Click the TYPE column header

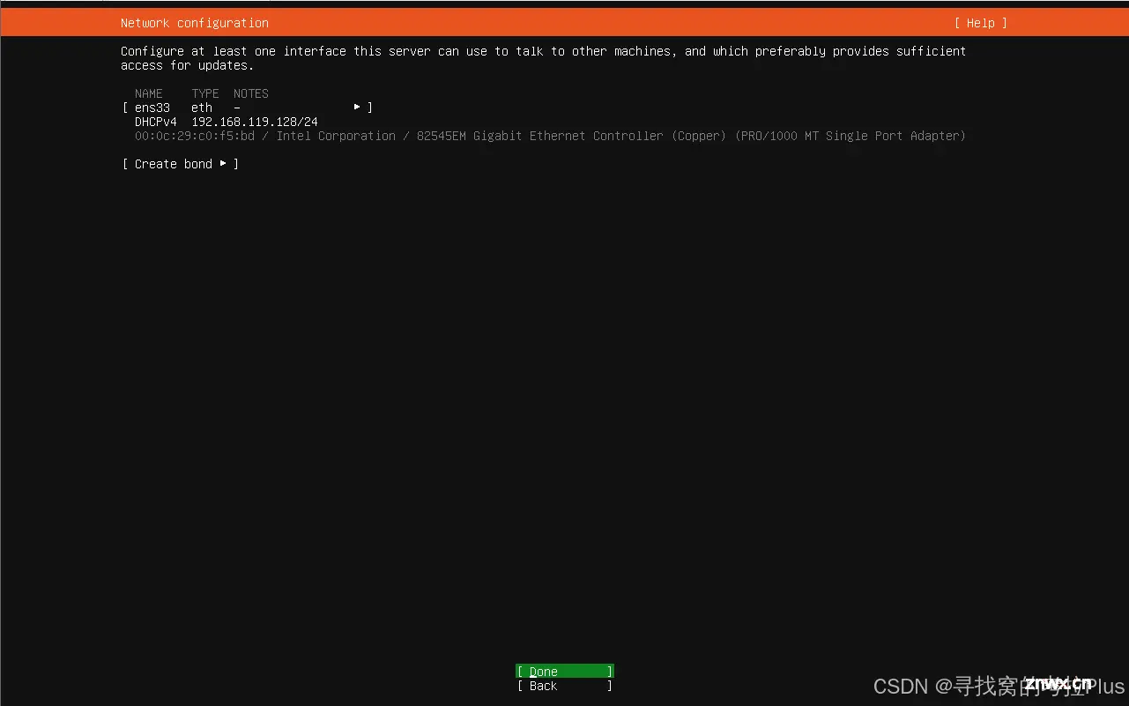point(205,93)
